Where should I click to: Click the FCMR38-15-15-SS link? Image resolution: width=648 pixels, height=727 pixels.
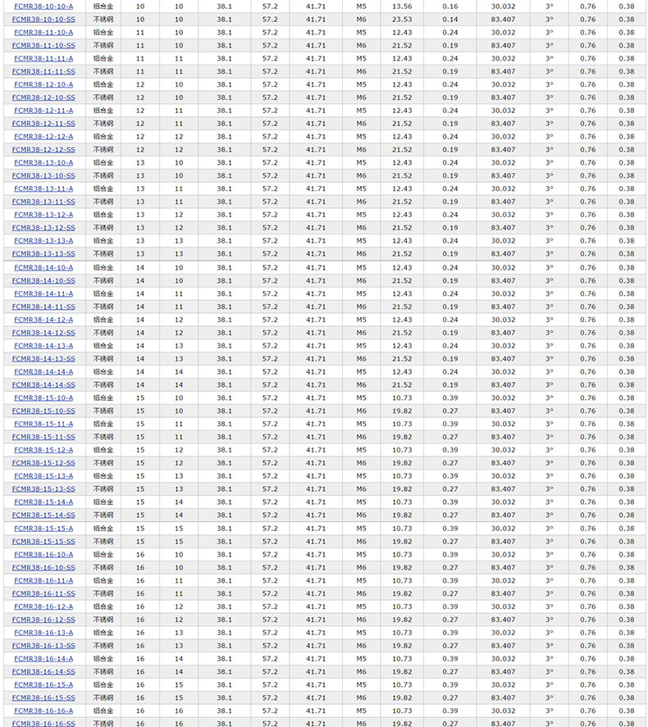[x=43, y=542]
